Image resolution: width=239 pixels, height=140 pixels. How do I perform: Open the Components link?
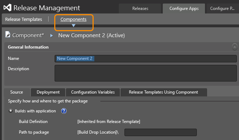point(73,19)
